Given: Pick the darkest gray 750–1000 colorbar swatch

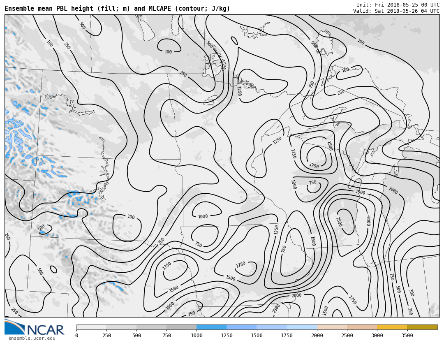Looking at the screenshot, I should 182,327.
